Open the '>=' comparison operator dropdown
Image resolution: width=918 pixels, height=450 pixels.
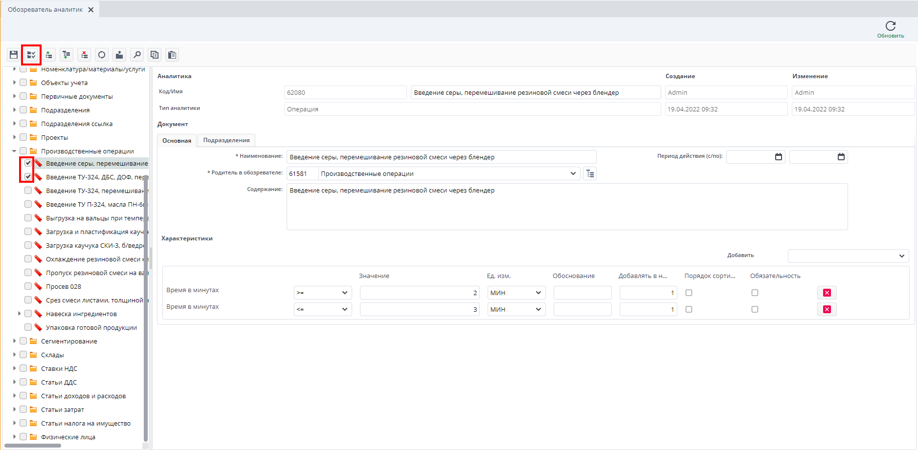click(322, 293)
